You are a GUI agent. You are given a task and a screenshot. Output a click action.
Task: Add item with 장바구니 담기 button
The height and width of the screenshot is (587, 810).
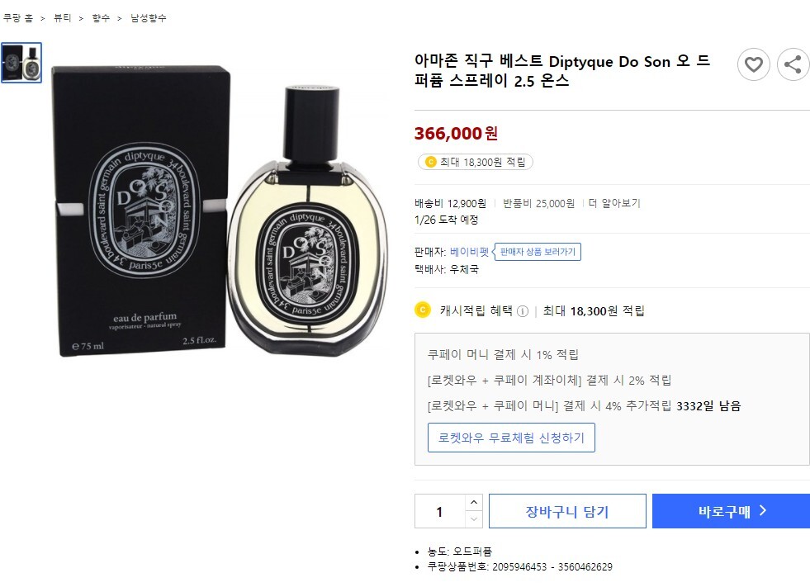tap(567, 511)
